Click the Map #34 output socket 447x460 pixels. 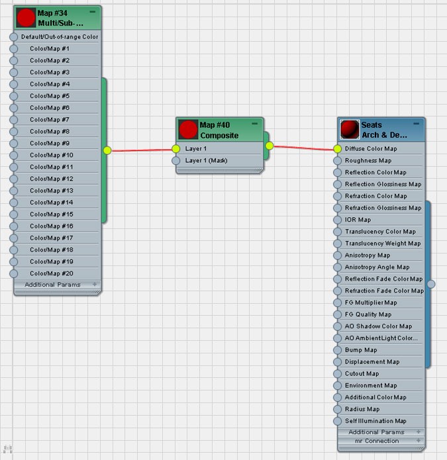click(x=107, y=150)
